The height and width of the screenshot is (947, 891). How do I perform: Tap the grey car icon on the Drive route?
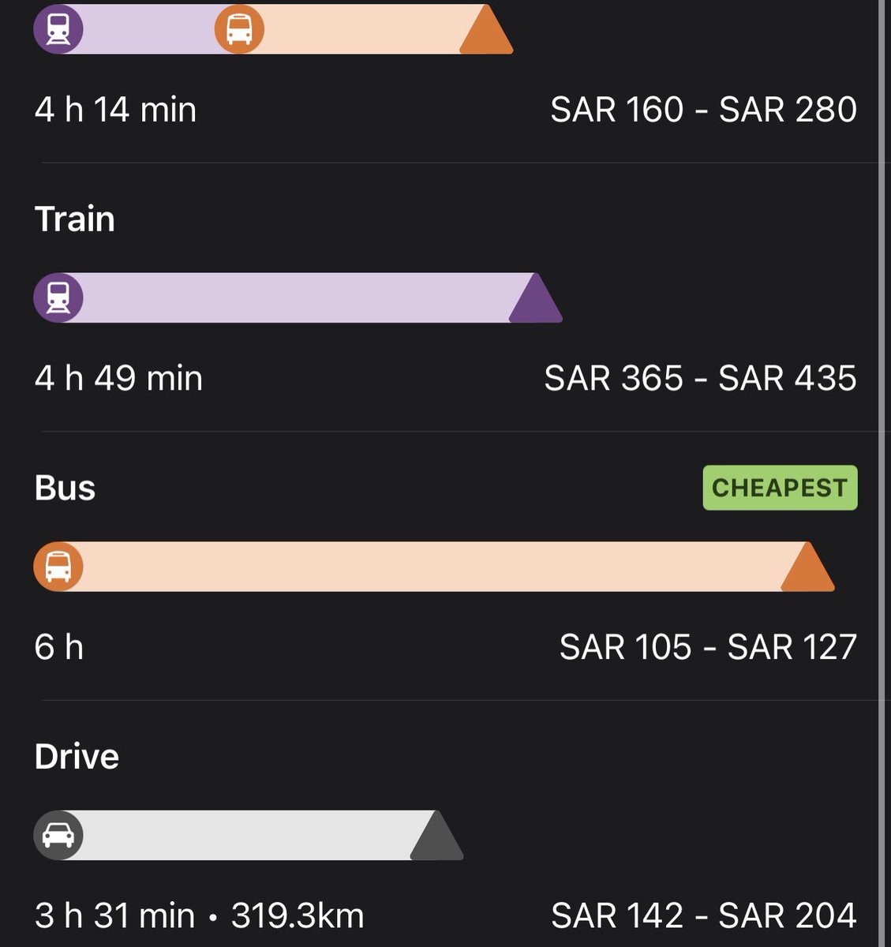pyautogui.click(x=58, y=835)
